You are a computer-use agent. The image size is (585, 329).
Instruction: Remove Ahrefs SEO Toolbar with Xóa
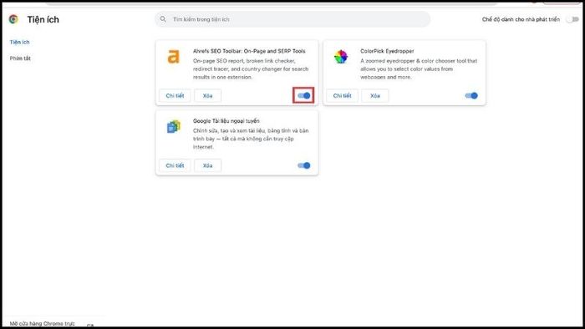pos(207,96)
